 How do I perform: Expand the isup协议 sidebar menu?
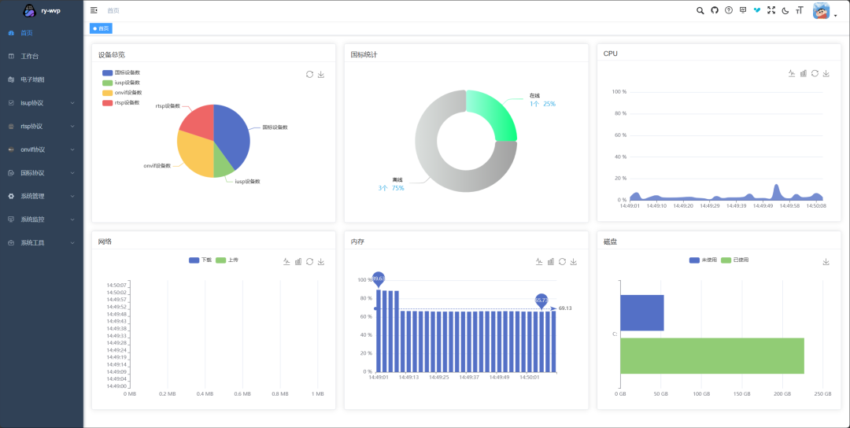pos(42,102)
